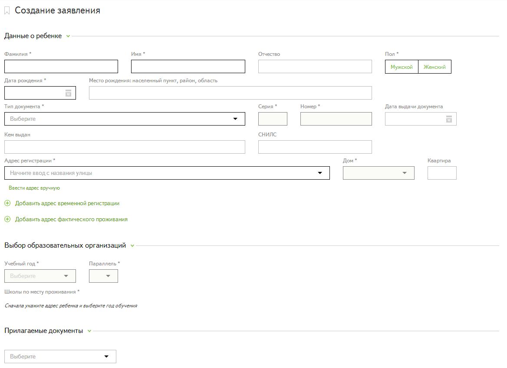Screen dimensions: 507x368
Task: Click the bookmark icon beside Создание заявления
Action: click(x=7, y=11)
